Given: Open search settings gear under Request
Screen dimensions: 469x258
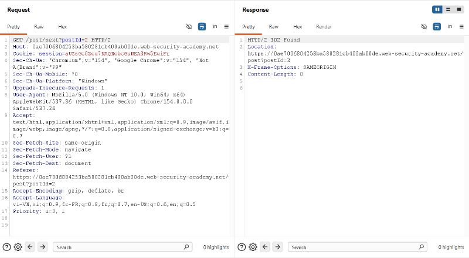Looking at the screenshot, I should [18, 247].
